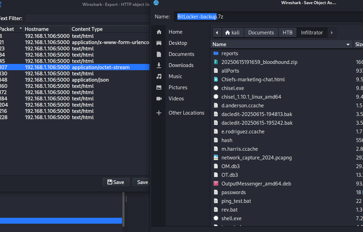The width and height of the screenshot is (363, 232).
Task: Select the application/json object row
Action: click(x=74, y=80)
